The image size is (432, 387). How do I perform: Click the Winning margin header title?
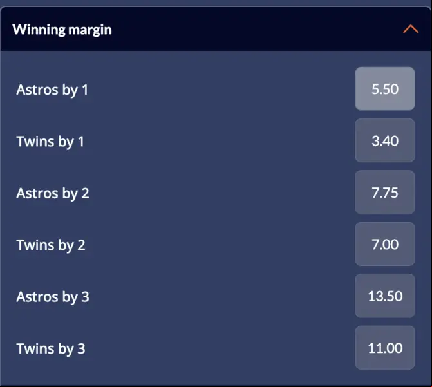[62, 30]
